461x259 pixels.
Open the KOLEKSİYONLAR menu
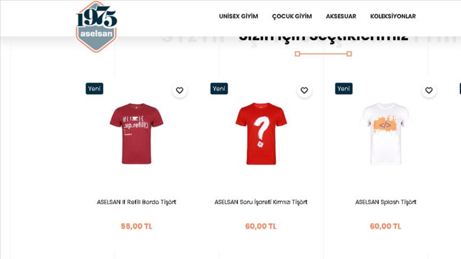coord(393,16)
